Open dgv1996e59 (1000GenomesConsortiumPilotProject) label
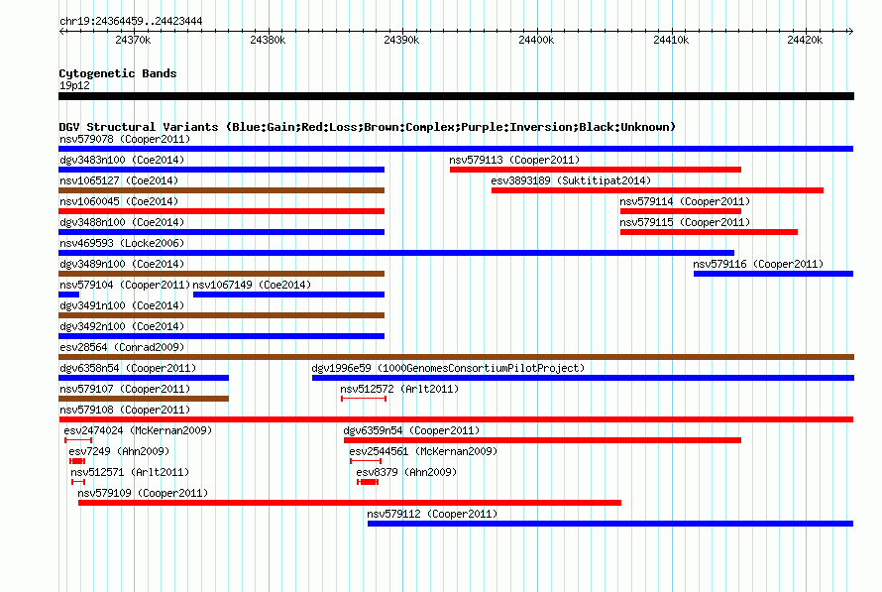This screenshot has width=882, height=592. point(448,368)
